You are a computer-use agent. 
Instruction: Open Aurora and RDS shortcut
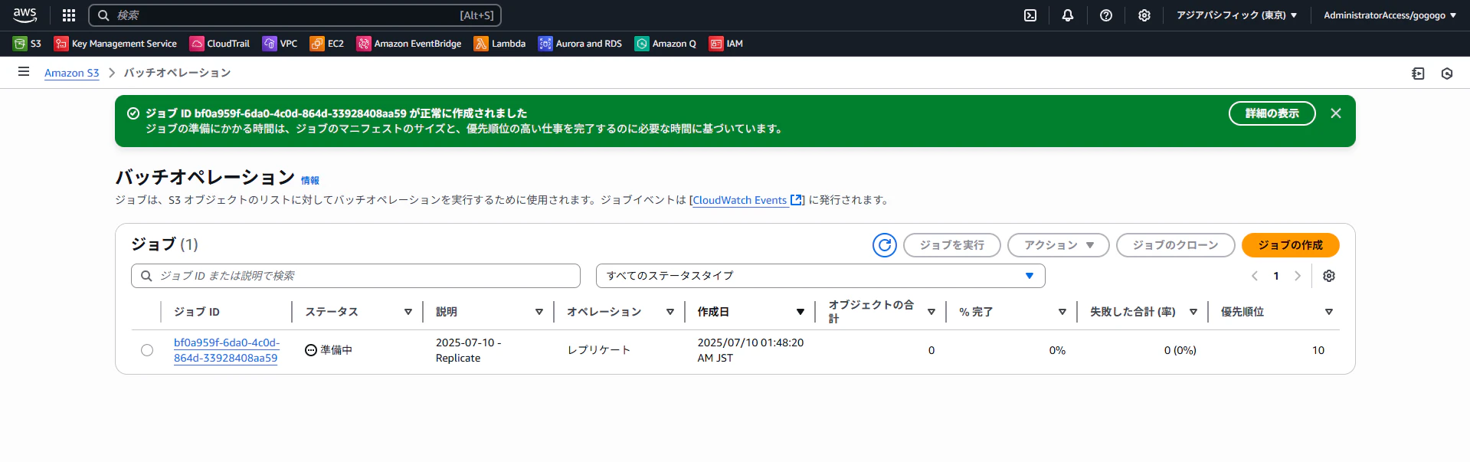point(580,44)
